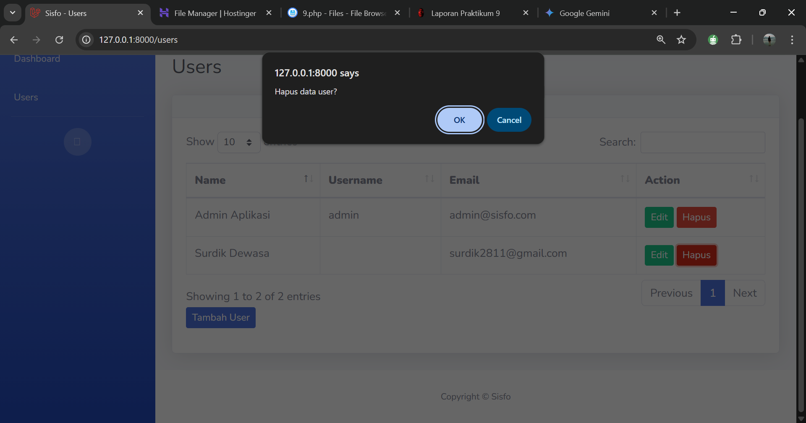Viewport: 806px width, 423px height.
Task: Open the Show entries count dropdown
Action: pos(238,142)
